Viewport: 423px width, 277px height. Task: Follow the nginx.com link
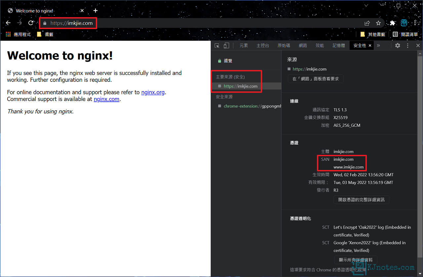tap(106, 99)
